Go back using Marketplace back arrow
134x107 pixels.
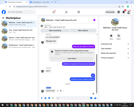pyautogui.click(x=3, y=18)
